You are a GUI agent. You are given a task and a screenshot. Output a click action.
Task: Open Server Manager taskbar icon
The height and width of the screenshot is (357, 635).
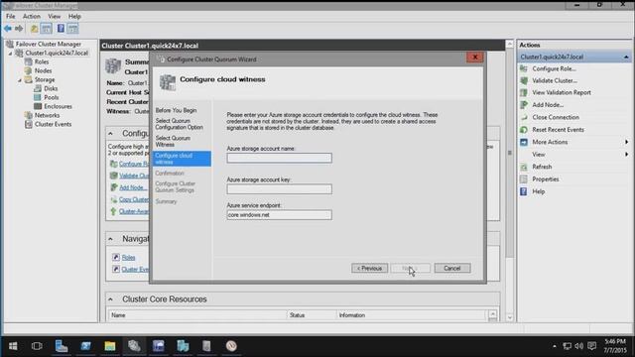pyautogui.click(x=62, y=346)
